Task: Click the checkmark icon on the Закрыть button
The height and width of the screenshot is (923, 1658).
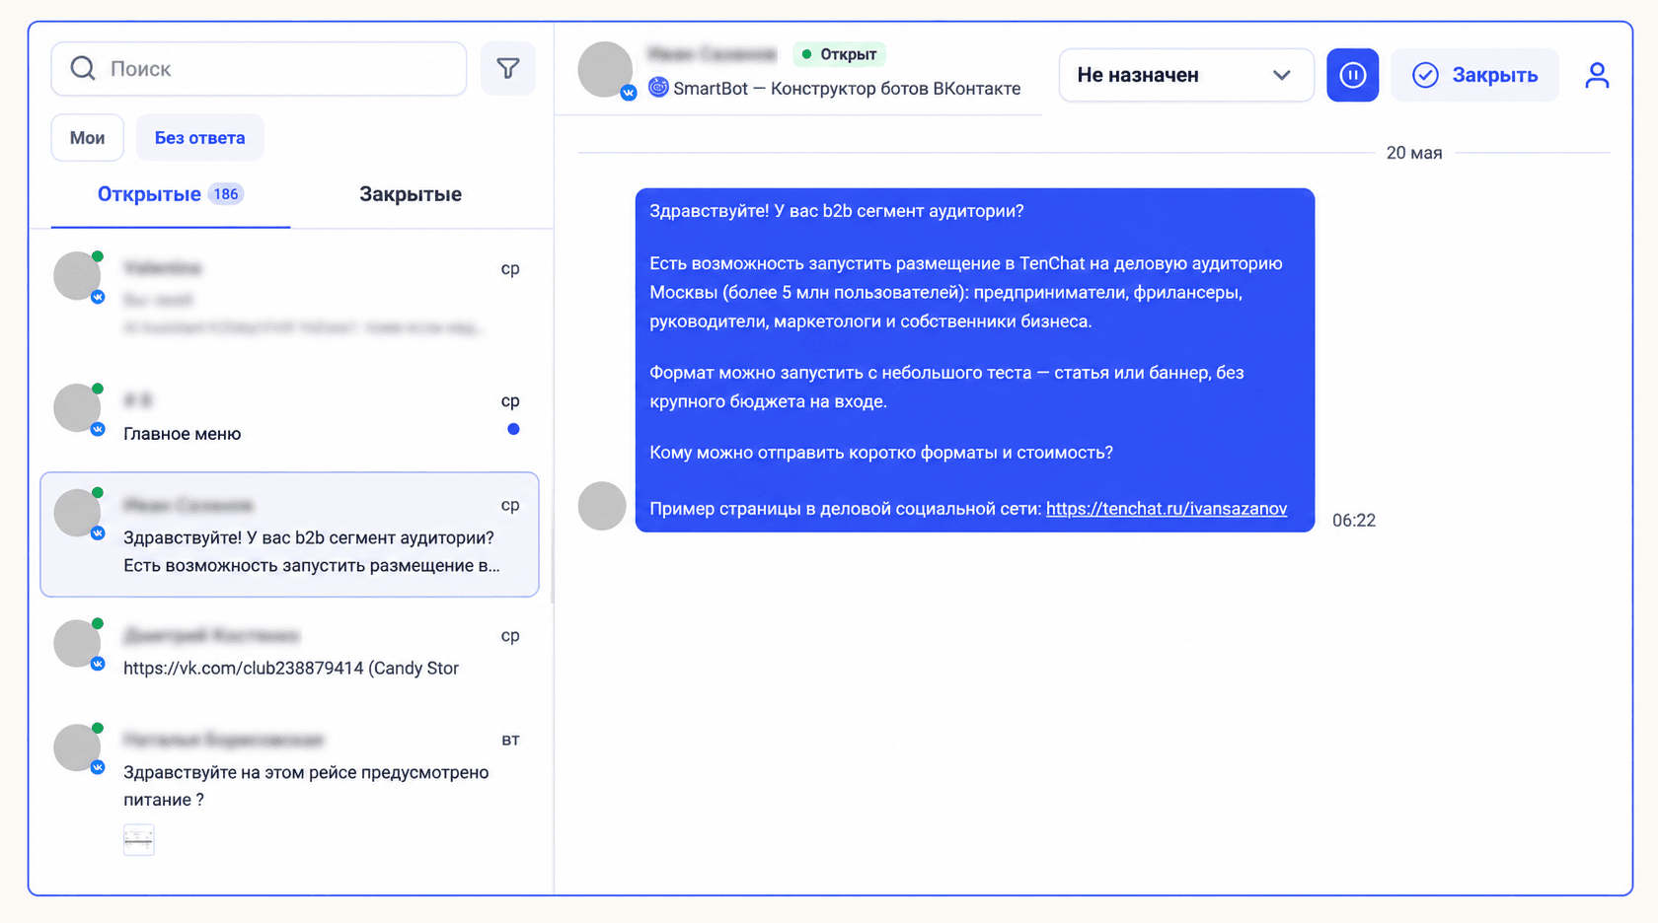Action: tap(1425, 75)
